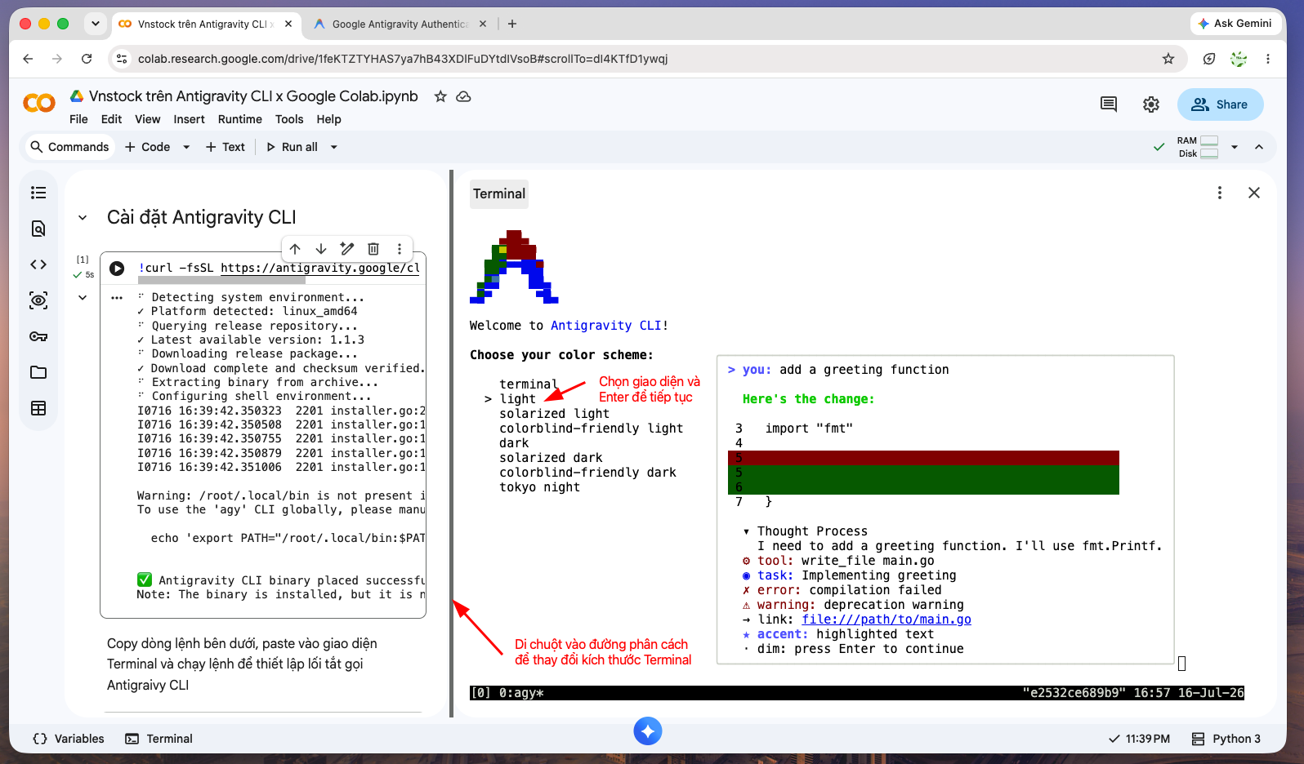Click the notebook title text
Viewport: 1304px width, 764px height.
point(253,96)
